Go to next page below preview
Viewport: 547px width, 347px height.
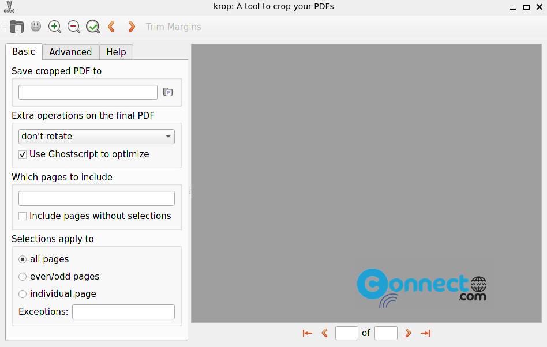[x=408, y=333]
